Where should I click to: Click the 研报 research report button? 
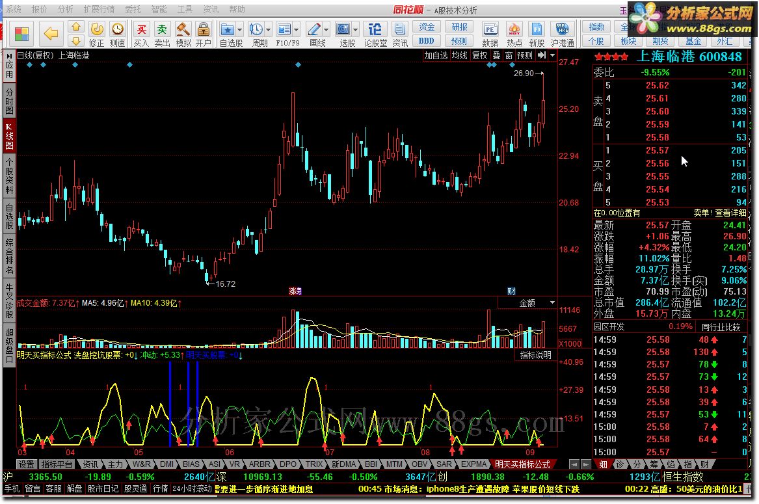tap(459, 27)
